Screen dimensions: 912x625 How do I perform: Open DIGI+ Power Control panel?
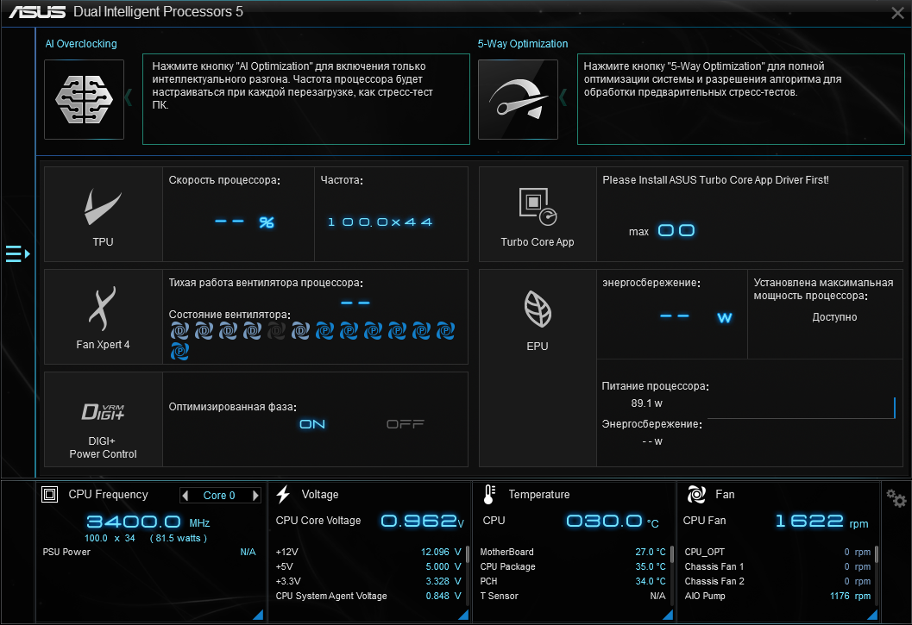click(103, 419)
